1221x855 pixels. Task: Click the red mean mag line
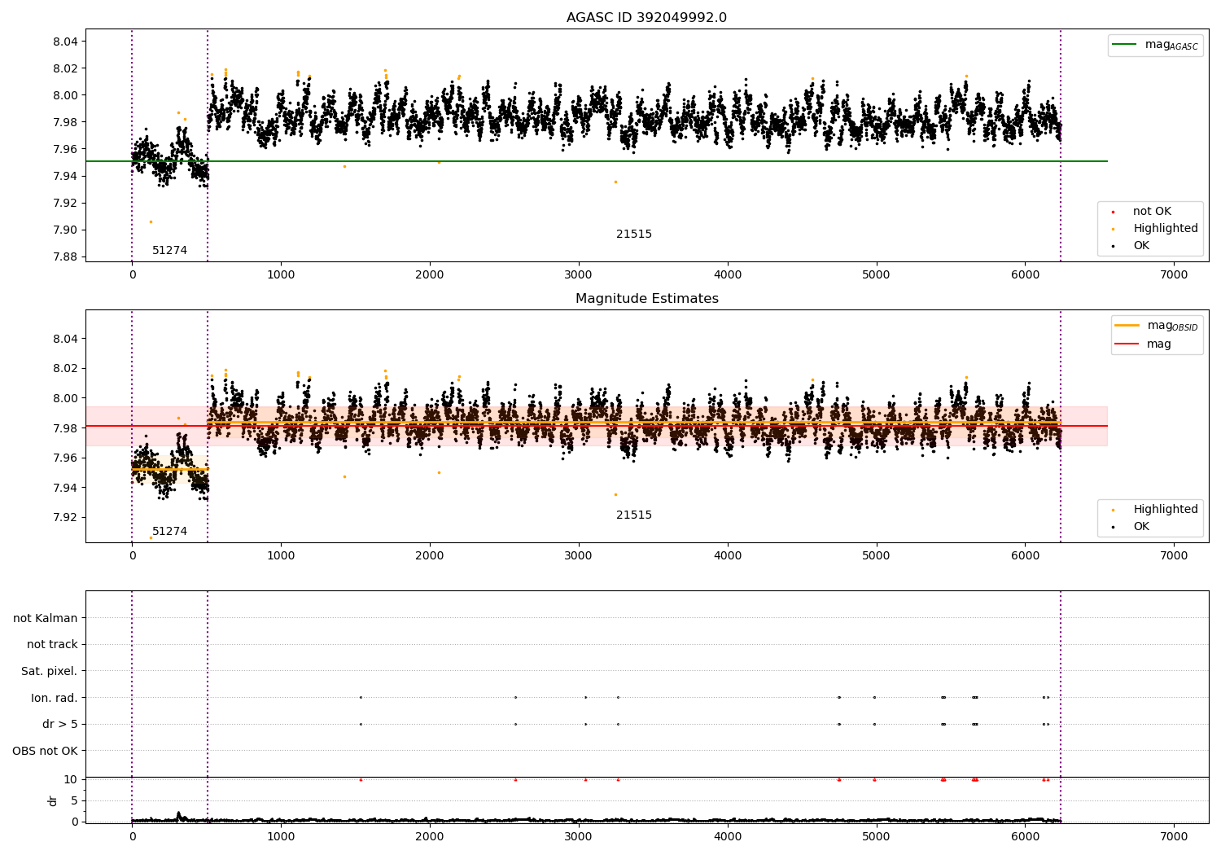coord(597,426)
